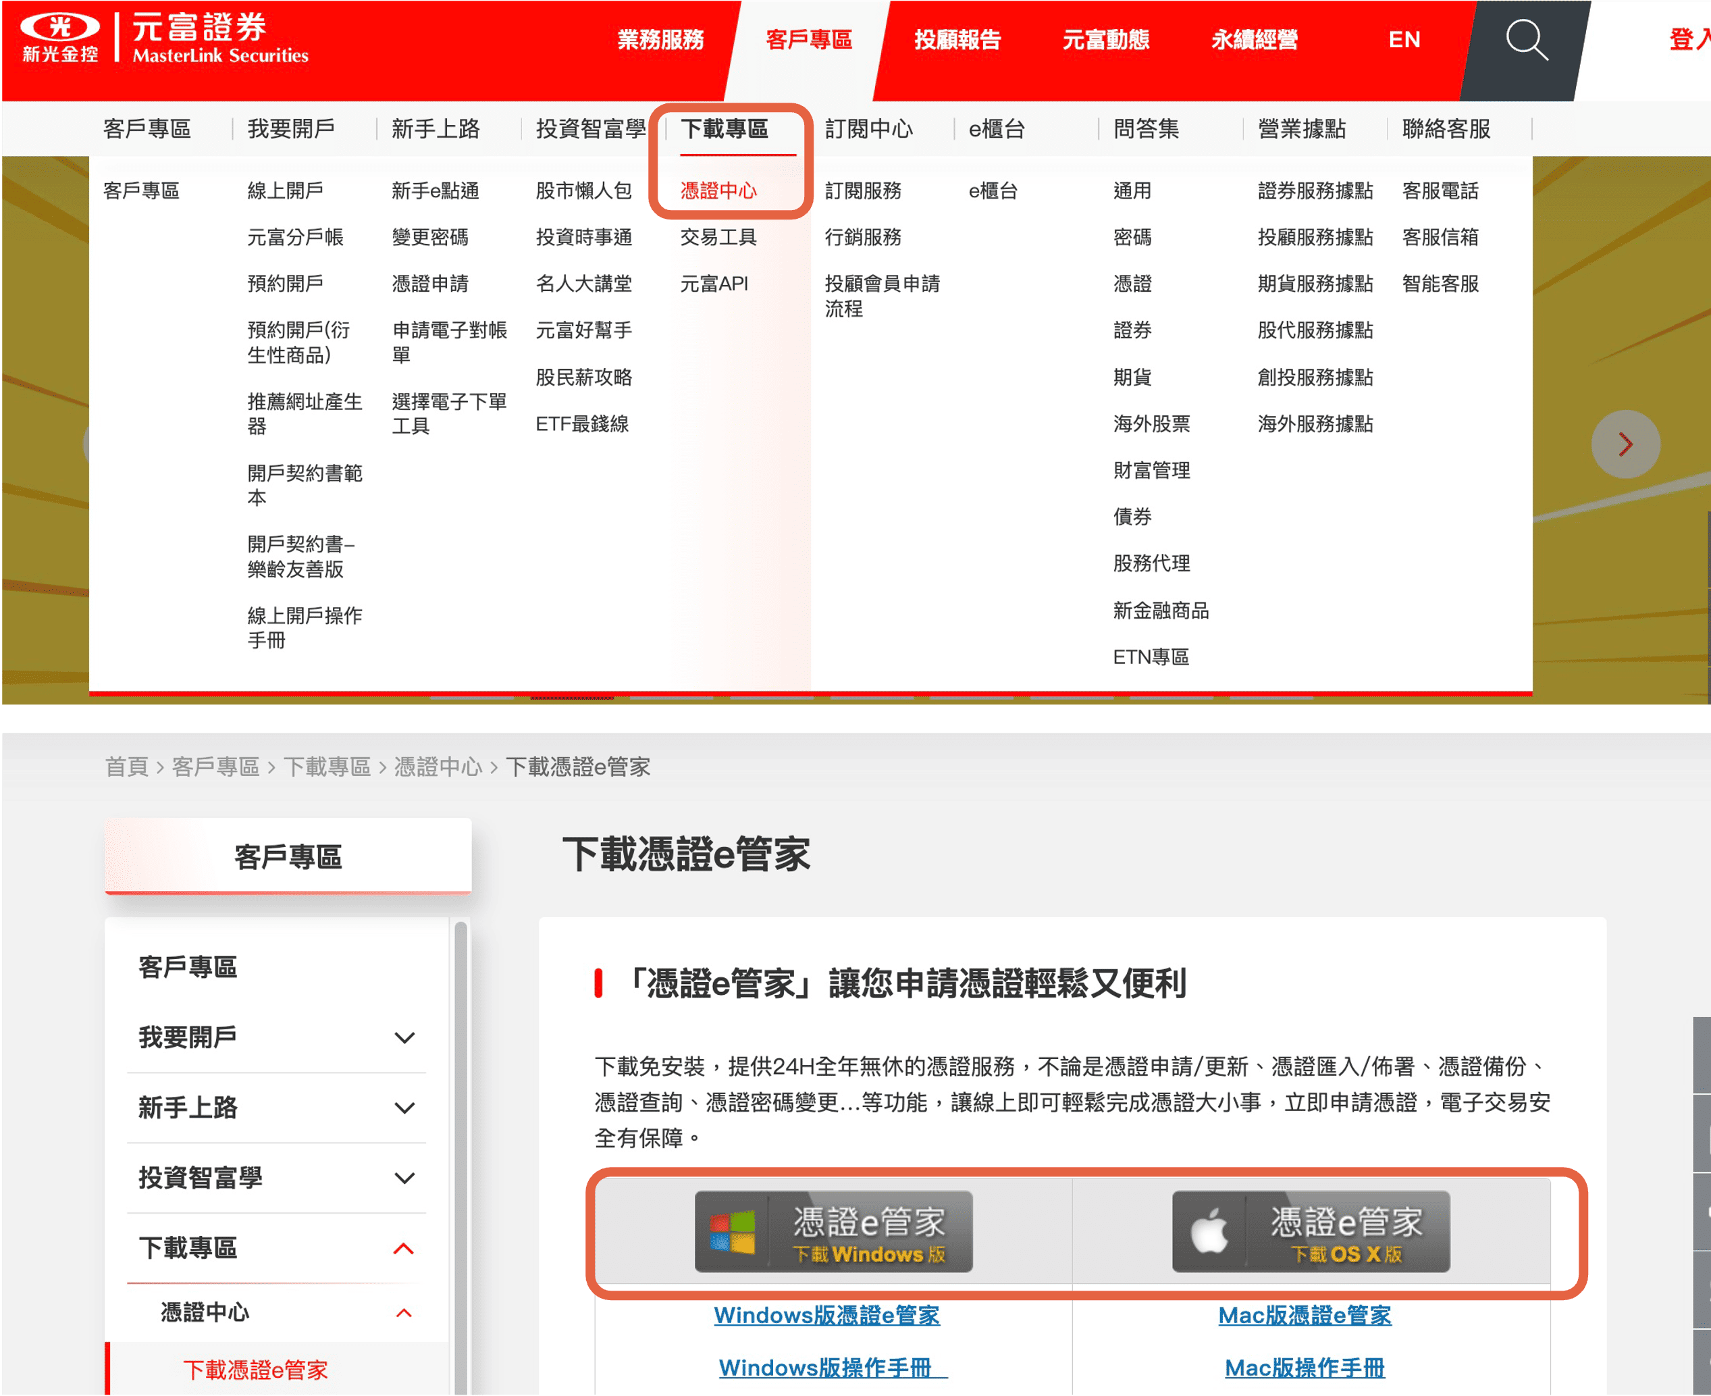Click 下載專區 in breadcrumb
Viewport: 1711px width, 1396px height.
[x=326, y=767]
